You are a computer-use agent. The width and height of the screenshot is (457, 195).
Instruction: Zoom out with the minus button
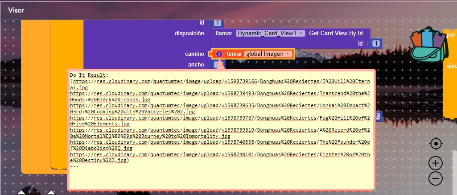coord(436,178)
